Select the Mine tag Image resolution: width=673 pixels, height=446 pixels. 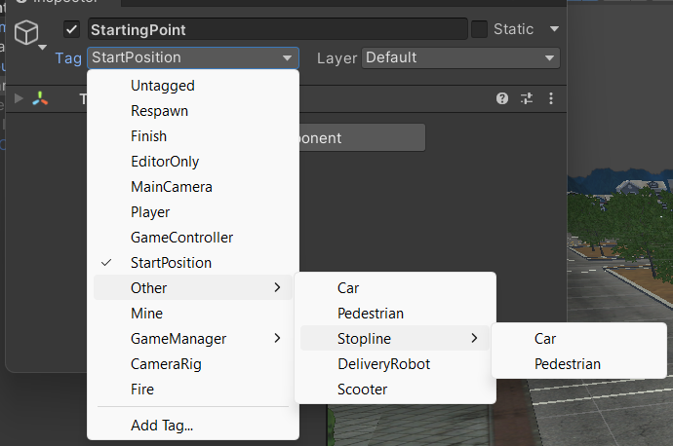coord(193,314)
